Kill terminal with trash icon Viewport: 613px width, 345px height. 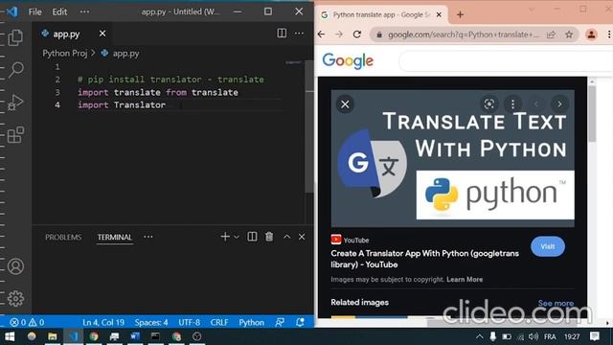tap(269, 237)
